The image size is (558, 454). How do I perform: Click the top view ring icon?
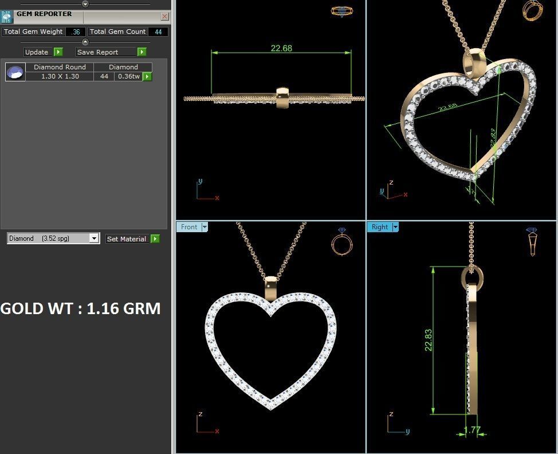pyautogui.click(x=341, y=11)
